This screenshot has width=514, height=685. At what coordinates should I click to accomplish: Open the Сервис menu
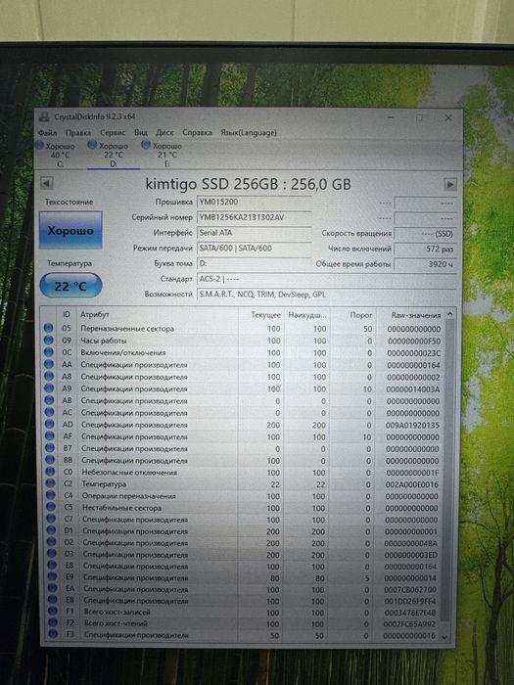(x=113, y=132)
